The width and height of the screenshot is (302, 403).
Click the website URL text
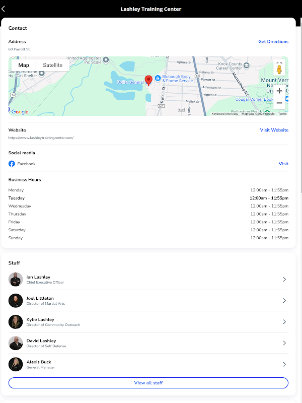(41, 138)
